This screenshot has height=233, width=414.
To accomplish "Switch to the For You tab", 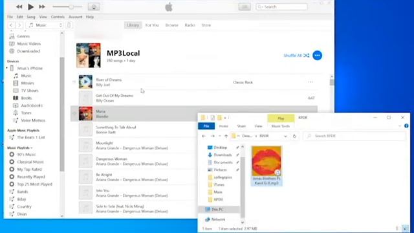I will (152, 25).
